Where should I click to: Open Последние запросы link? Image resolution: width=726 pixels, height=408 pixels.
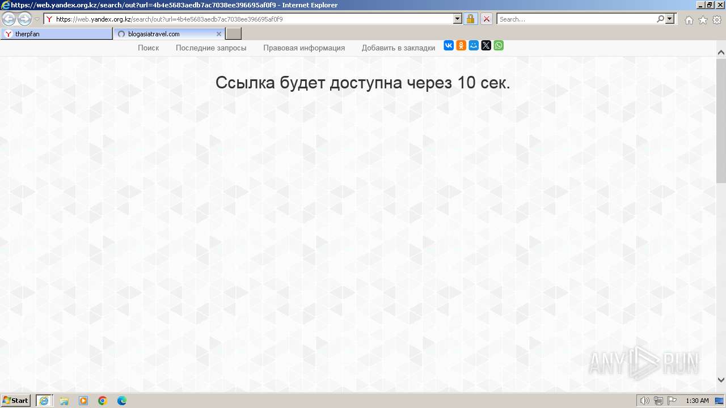[211, 48]
